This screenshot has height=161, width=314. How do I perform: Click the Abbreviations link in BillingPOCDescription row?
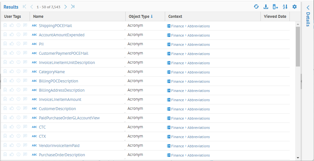(199, 81)
